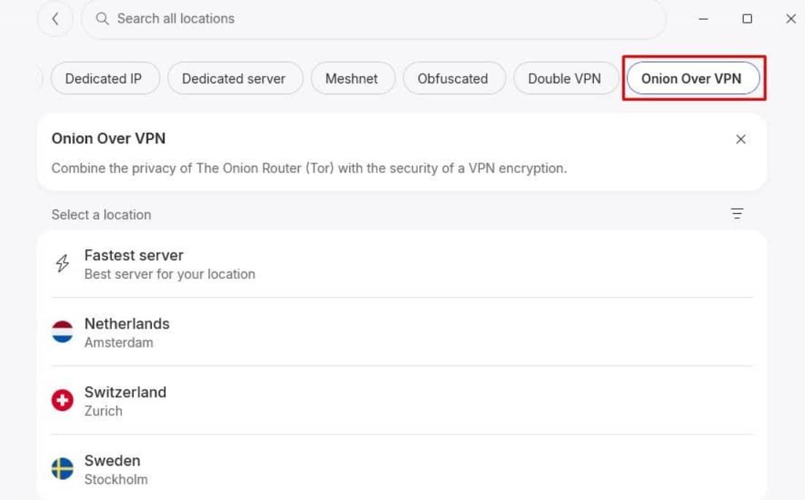The height and width of the screenshot is (500, 805).
Task: Dismiss the Onion Over VPN info card
Action: click(740, 139)
